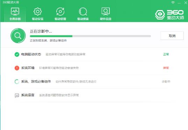188x130 pixels.
Task: Click the 正在扫描系统、游戏必备组件 status line
Action: (48, 41)
